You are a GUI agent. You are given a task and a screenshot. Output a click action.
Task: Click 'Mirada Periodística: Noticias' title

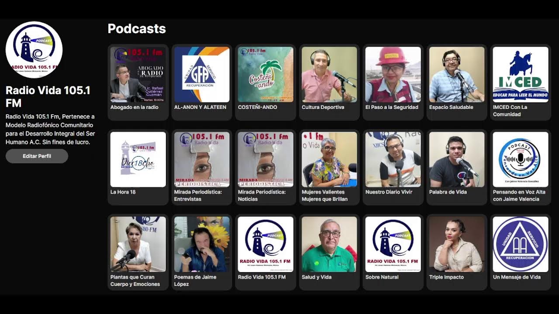262,196
